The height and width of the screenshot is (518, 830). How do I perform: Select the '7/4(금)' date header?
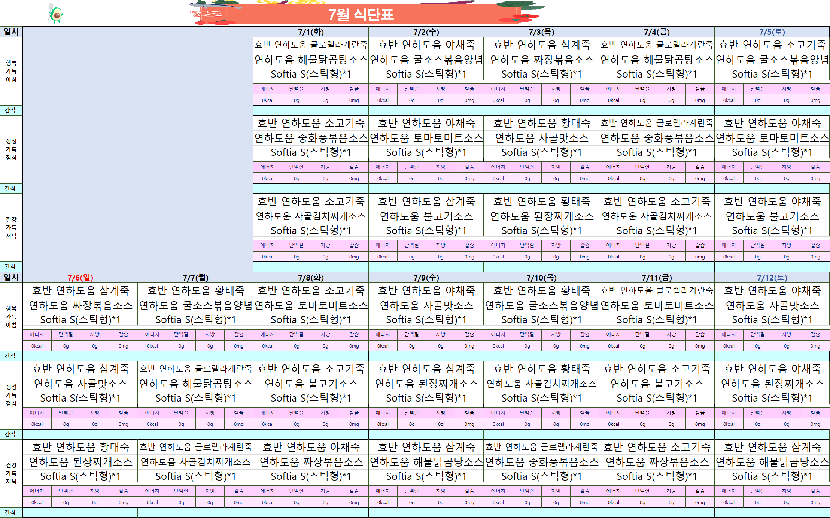point(657,32)
